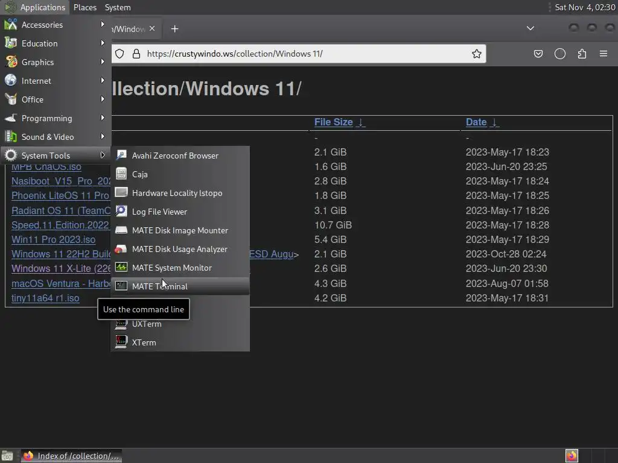
Task: Click the Log File Viewer magnifier icon
Action: click(121, 211)
